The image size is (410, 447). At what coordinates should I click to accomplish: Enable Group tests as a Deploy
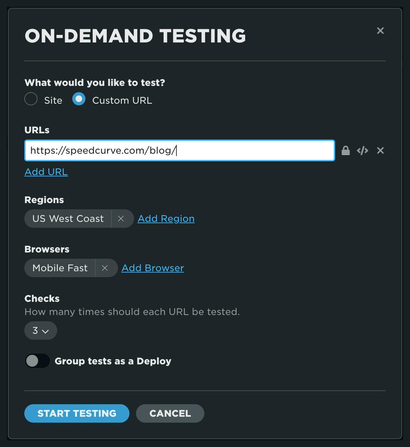point(37,361)
